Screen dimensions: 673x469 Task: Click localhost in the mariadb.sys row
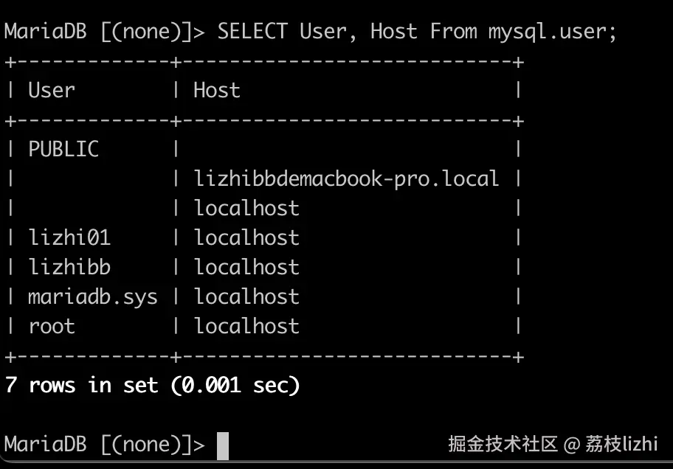point(246,296)
